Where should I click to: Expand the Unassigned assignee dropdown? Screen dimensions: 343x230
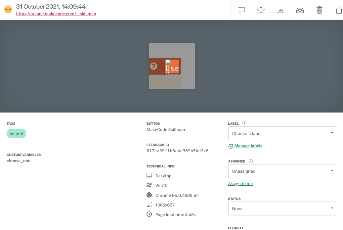282,171
